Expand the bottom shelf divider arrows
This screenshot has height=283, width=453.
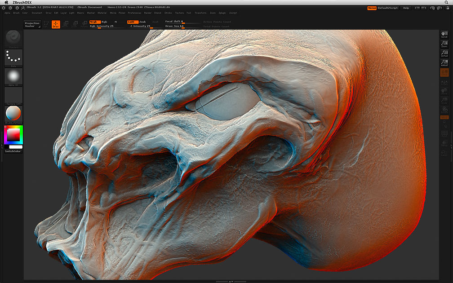click(231, 281)
